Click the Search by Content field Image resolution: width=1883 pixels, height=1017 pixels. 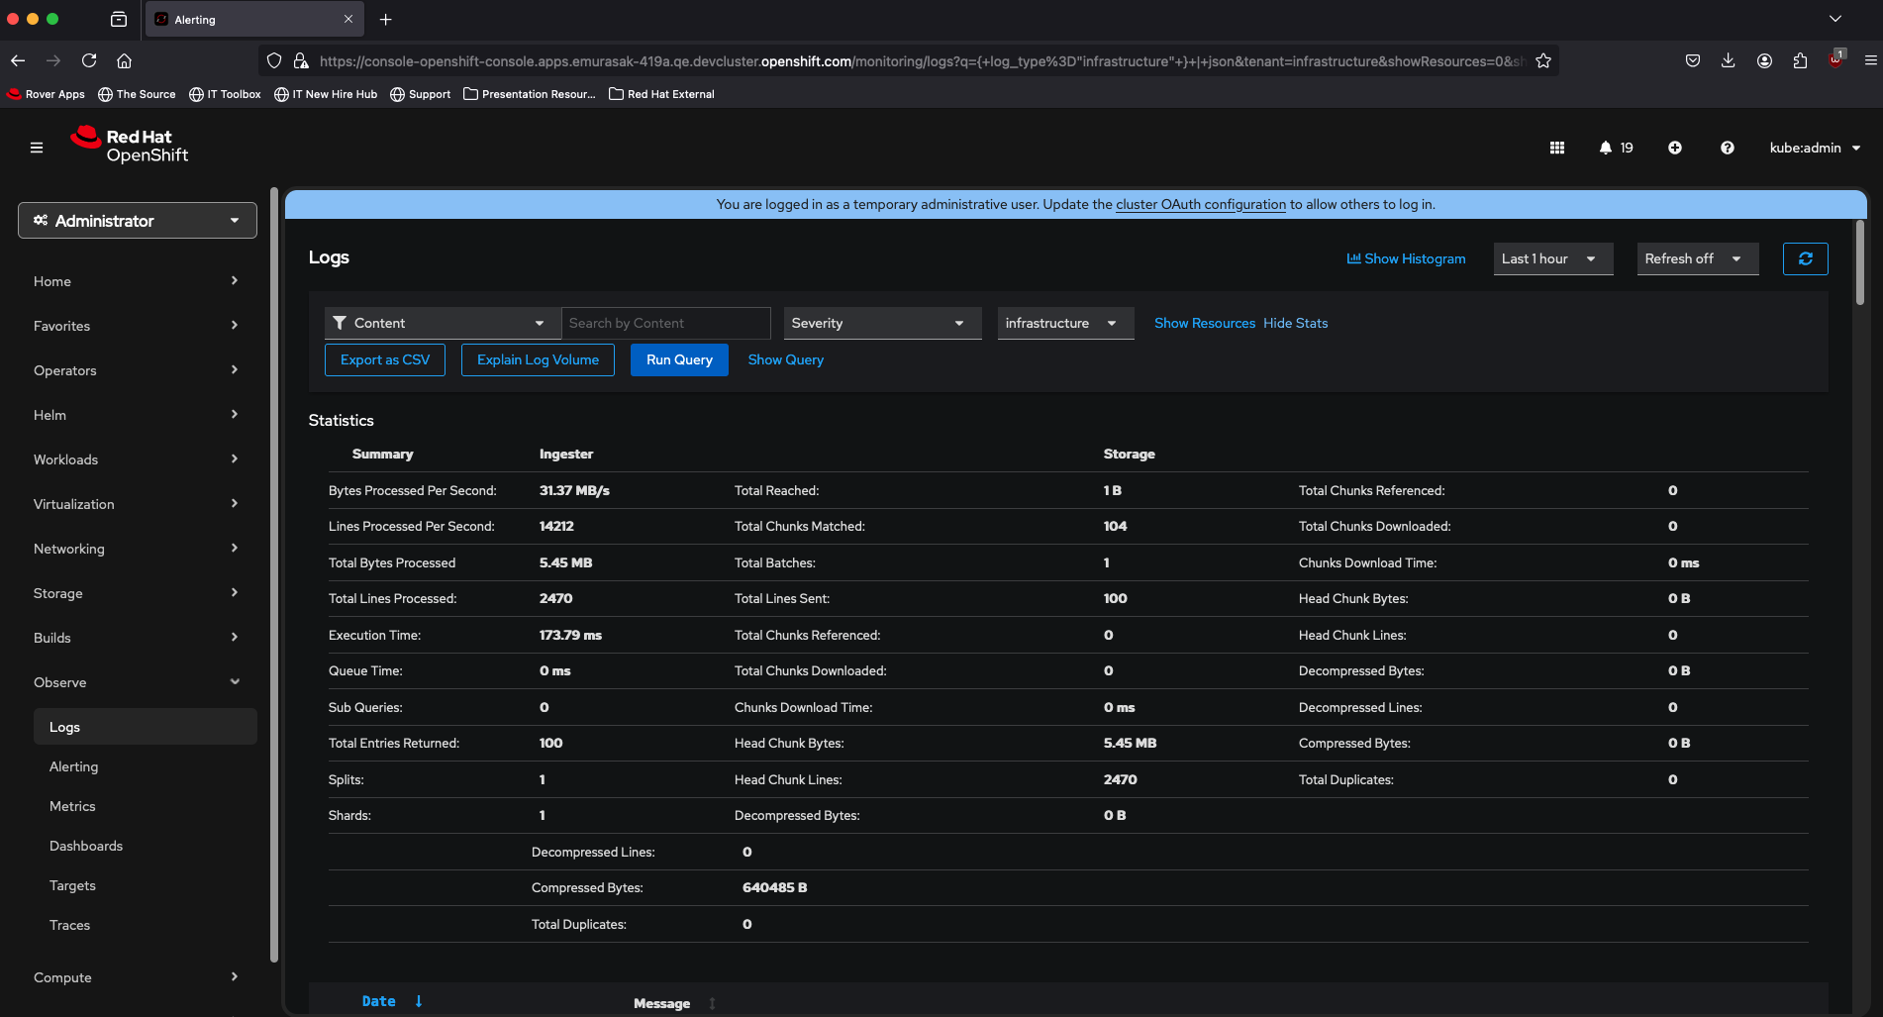coord(665,323)
